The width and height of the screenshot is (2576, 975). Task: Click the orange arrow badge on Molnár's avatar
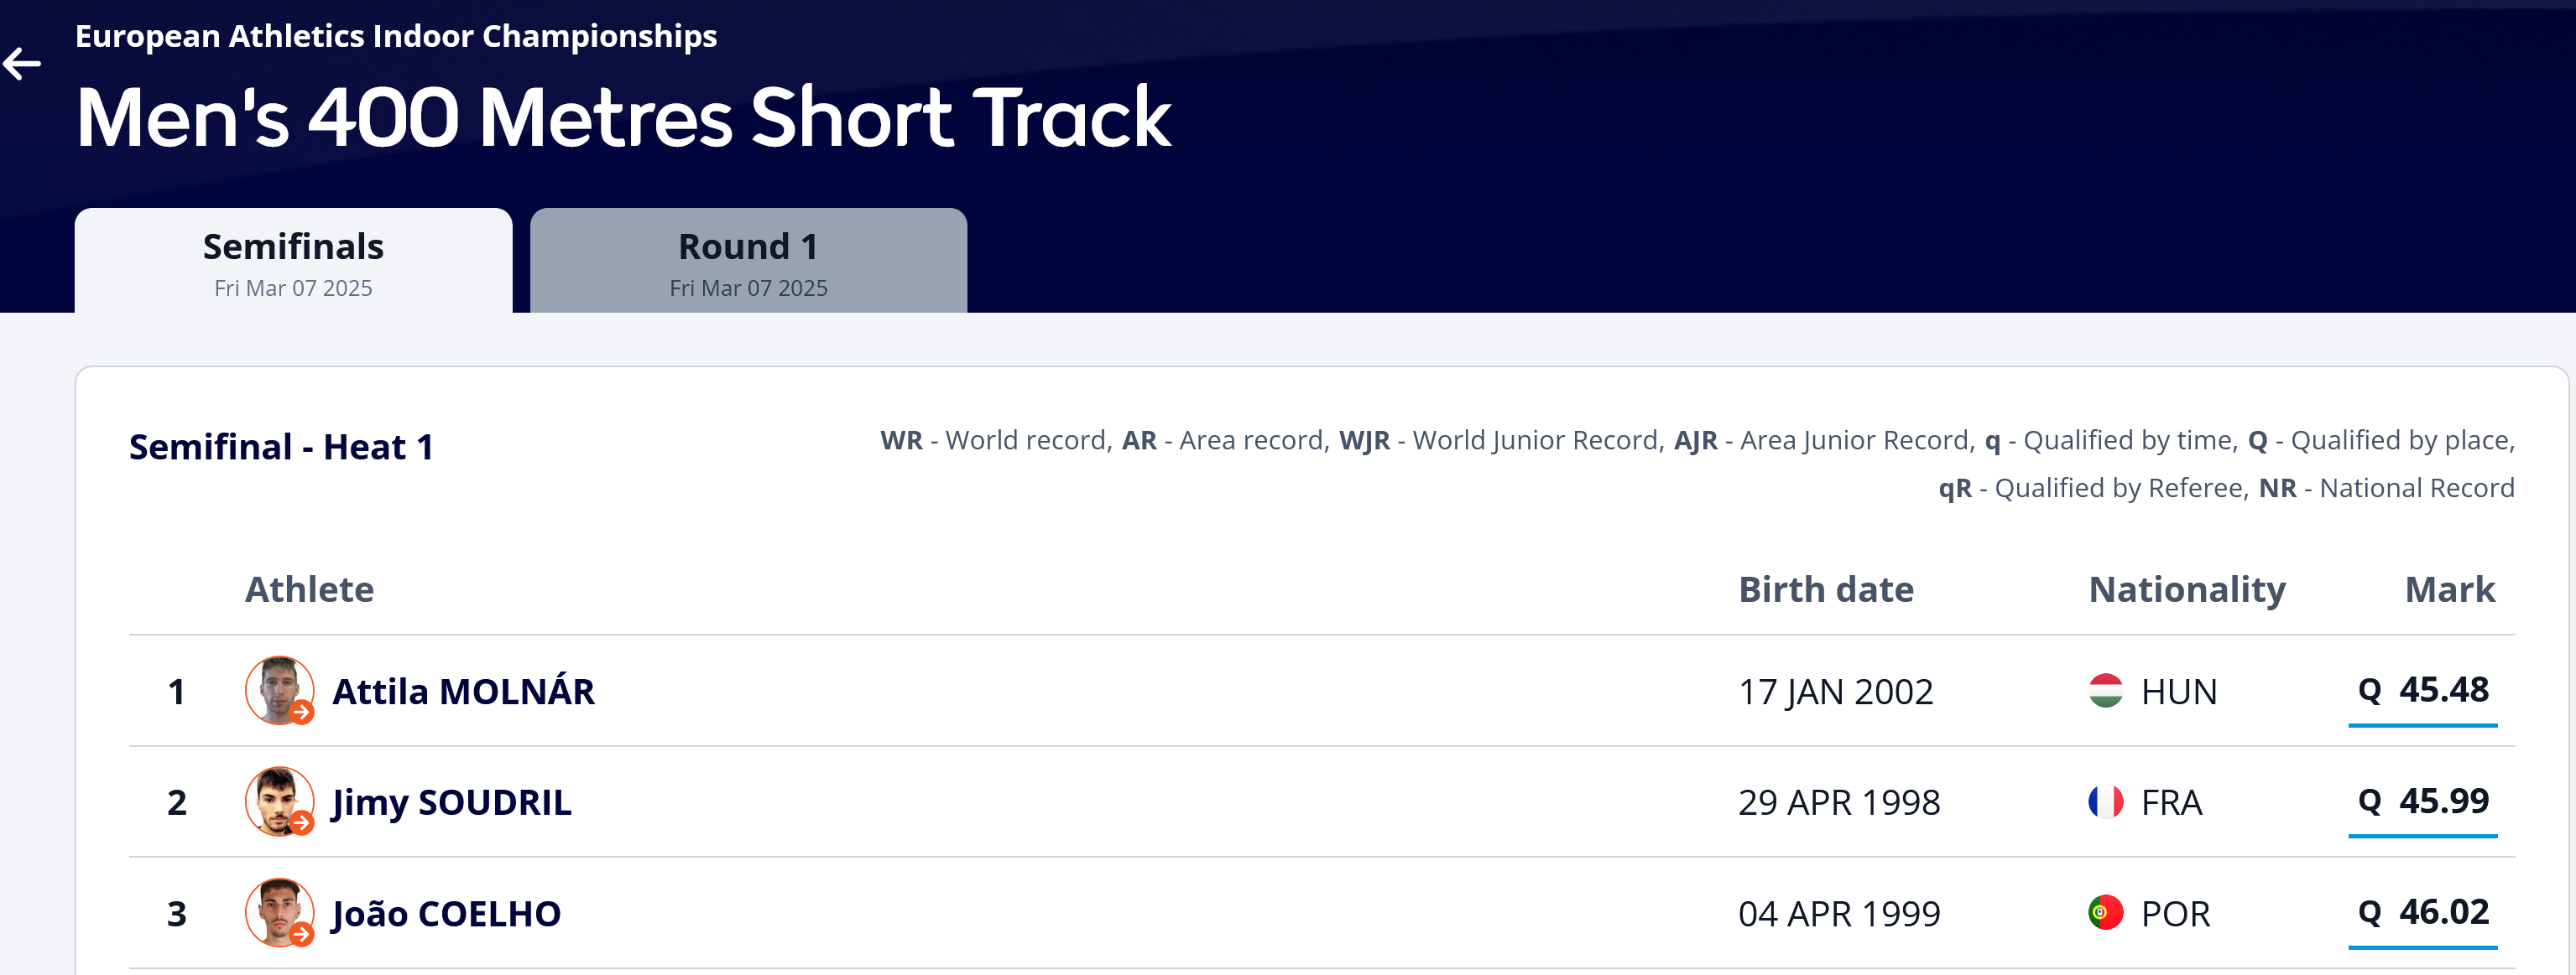coord(302,713)
